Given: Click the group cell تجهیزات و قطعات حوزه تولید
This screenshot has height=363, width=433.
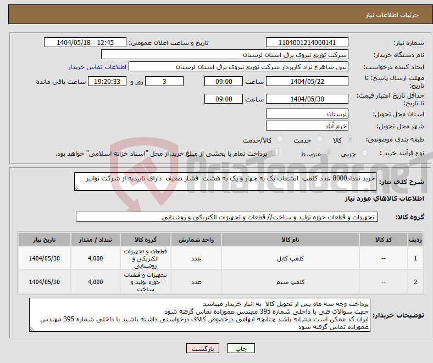Looking at the screenshot, I should pos(146,282).
